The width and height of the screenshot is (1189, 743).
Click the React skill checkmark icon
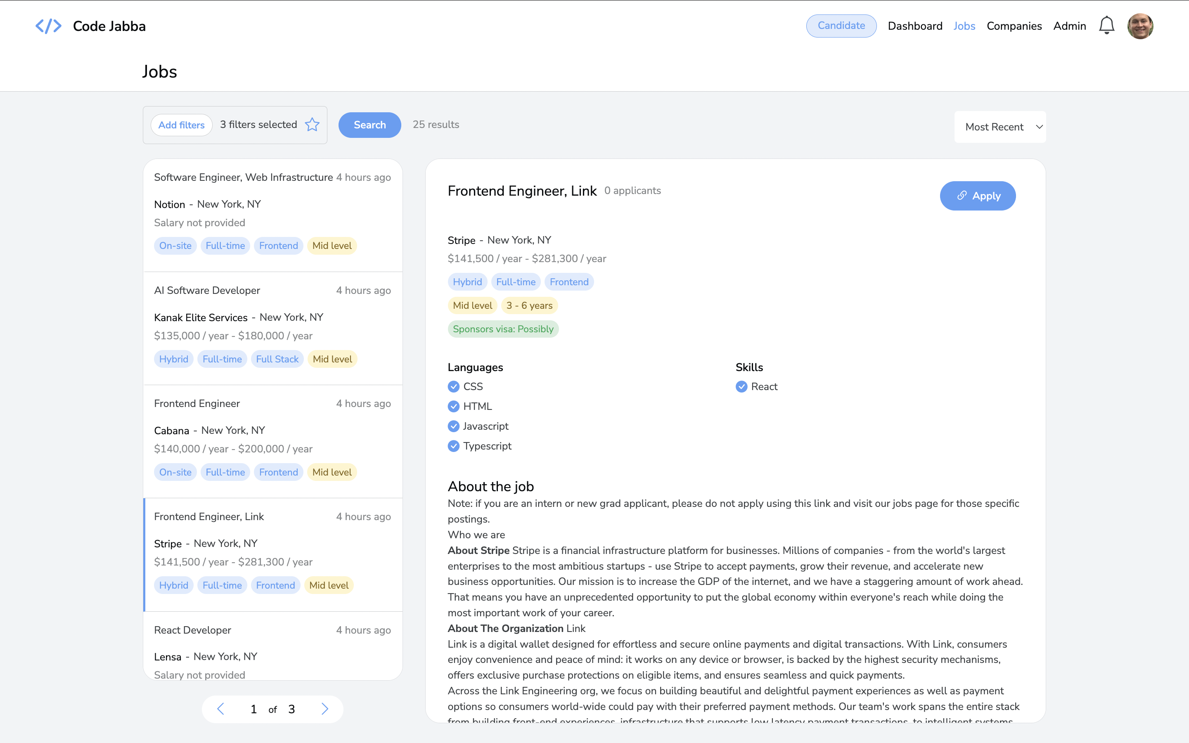tap(741, 387)
